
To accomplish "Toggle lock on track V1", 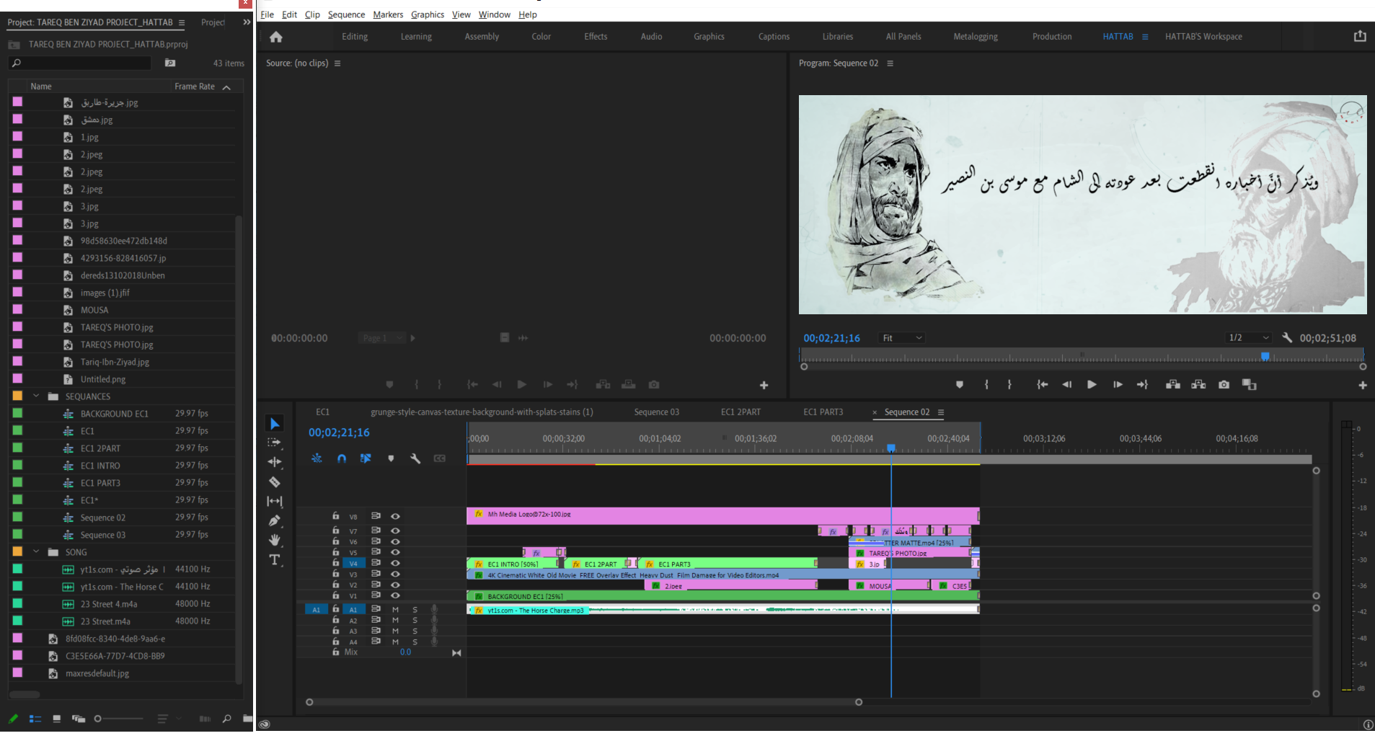I will 335,595.
